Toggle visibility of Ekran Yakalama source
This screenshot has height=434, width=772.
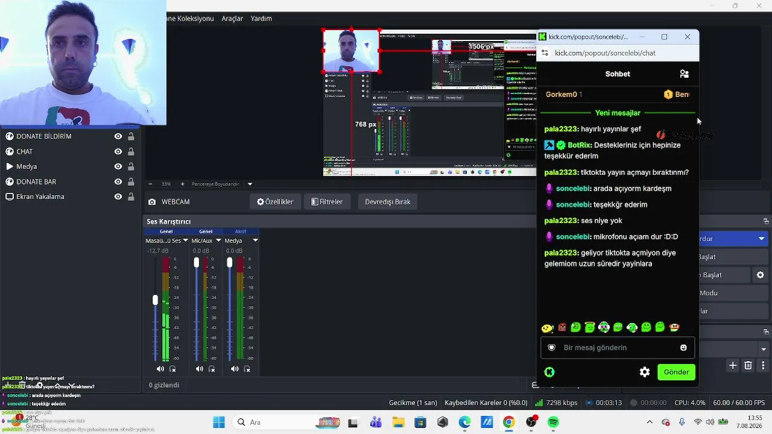click(x=118, y=197)
